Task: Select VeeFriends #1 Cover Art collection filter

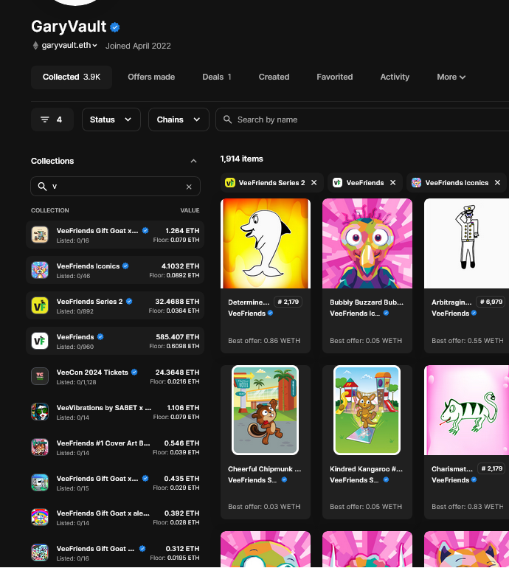Action: click(115, 447)
